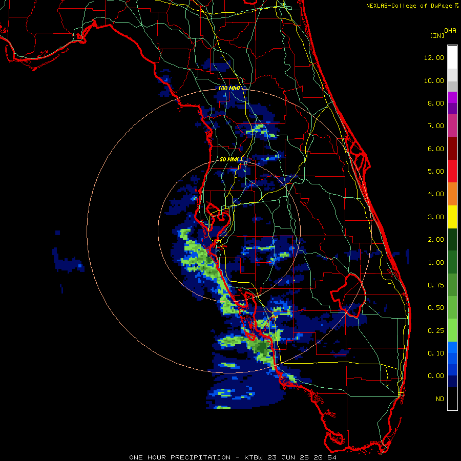
Task: Click the ND legend label
Action: tap(440, 399)
